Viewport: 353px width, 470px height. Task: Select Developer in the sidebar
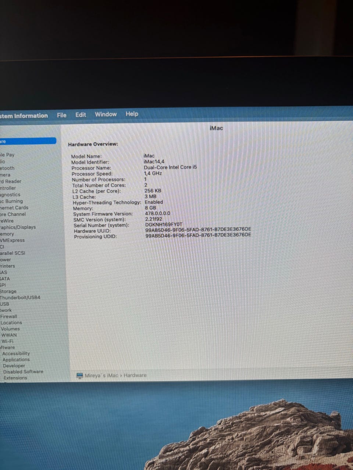point(14,366)
